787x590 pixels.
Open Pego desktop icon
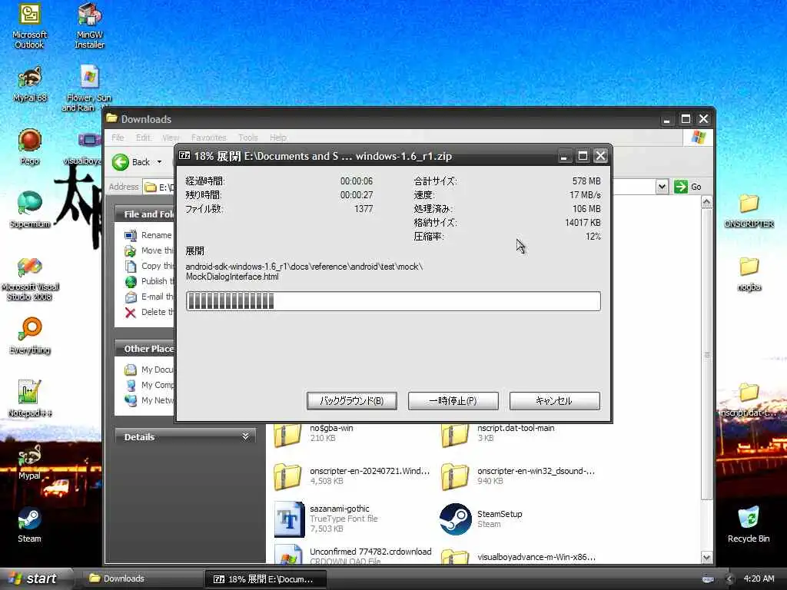click(30, 147)
